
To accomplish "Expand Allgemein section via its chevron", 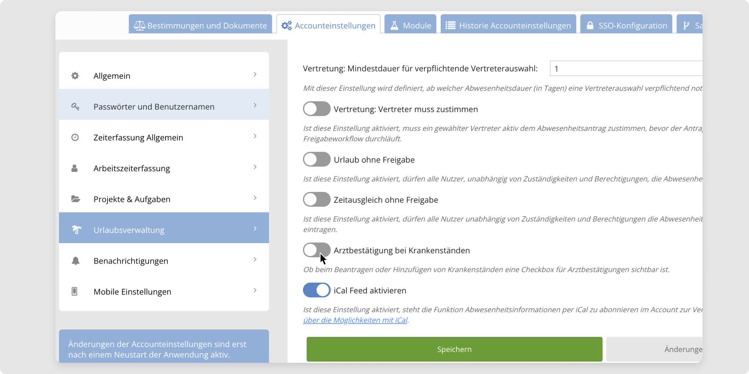I will [x=255, y=74].
